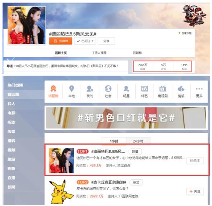Open 旅游 in sidebar
The height and width of the screenshot is (206, 212).
point(11,159)
